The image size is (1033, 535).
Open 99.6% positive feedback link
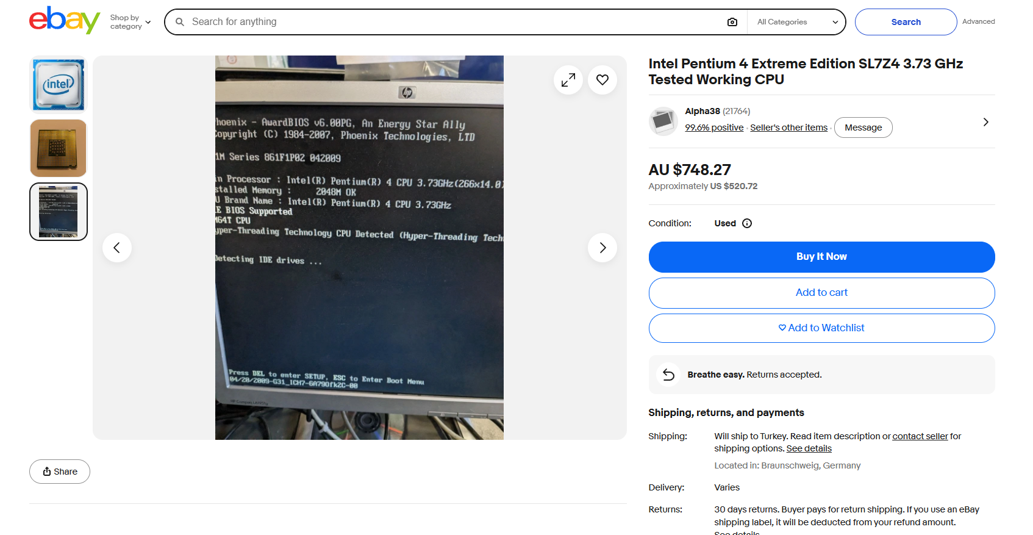714,127
